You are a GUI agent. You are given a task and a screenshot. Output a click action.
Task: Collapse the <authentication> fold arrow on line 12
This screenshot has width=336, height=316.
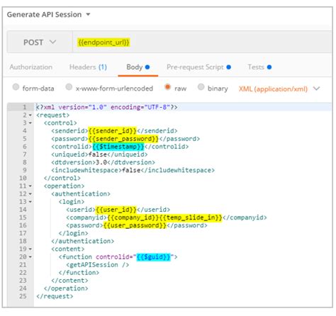point(30,194)
